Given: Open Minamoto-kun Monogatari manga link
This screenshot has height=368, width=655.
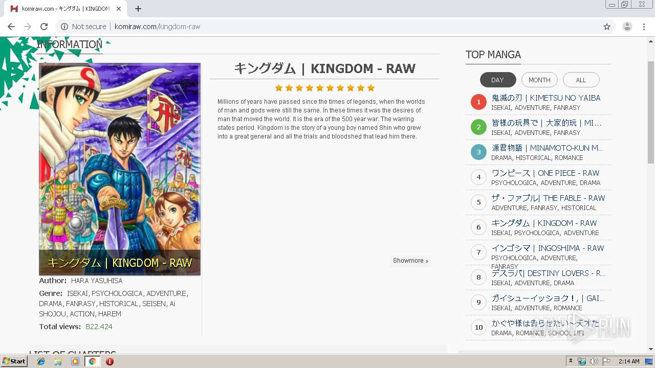Looking at the screenshot, I should pos(547,148).
